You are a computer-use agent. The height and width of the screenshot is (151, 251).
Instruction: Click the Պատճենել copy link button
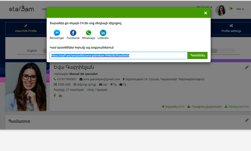click(197, 55)
